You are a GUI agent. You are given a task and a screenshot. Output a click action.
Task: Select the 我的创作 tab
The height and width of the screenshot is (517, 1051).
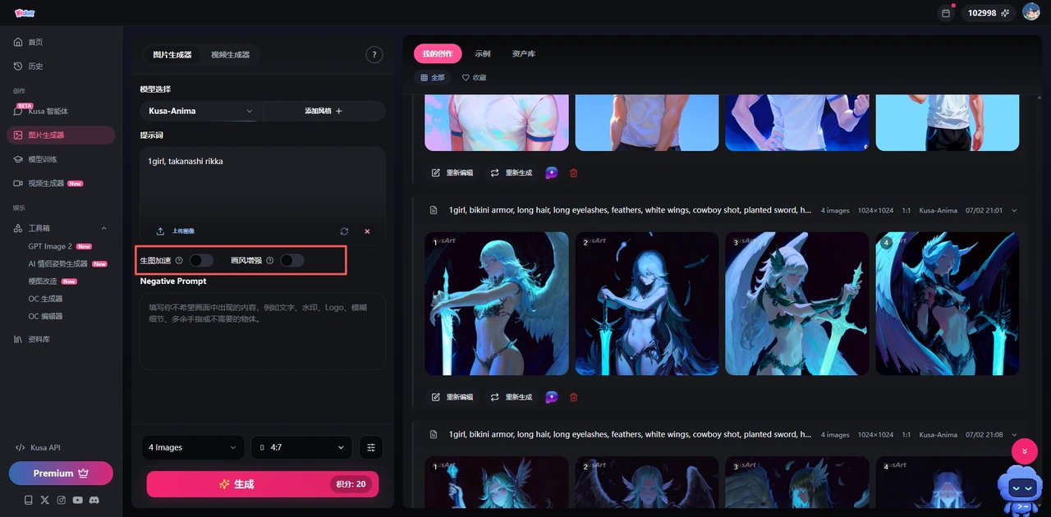438,53
